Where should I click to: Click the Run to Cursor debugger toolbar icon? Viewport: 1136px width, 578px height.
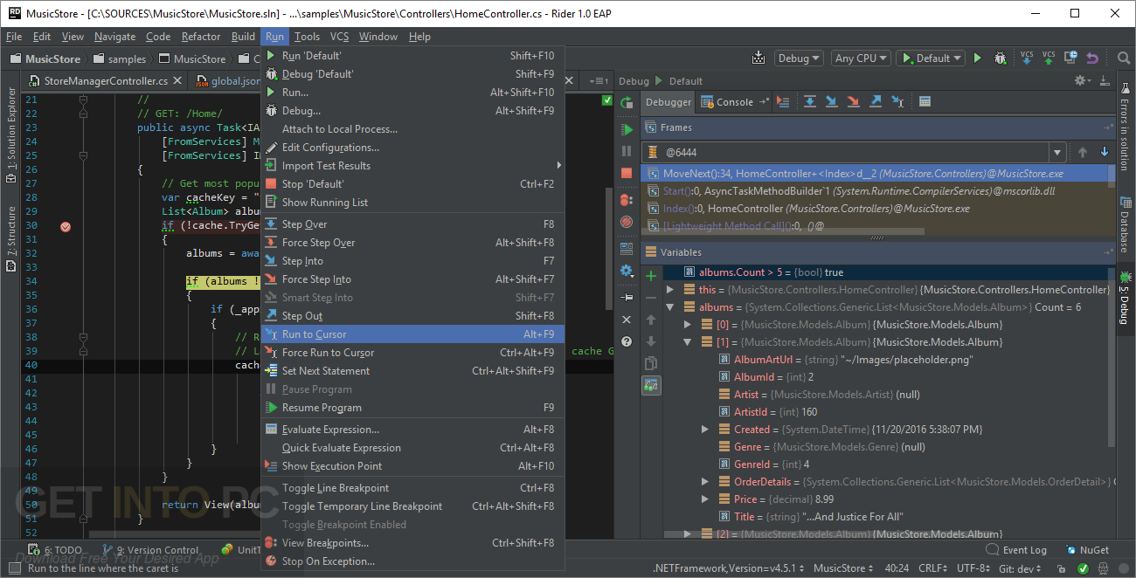(897, 102)
